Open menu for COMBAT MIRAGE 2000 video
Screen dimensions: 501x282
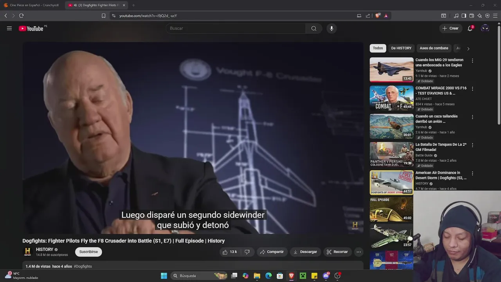[472, 89]
